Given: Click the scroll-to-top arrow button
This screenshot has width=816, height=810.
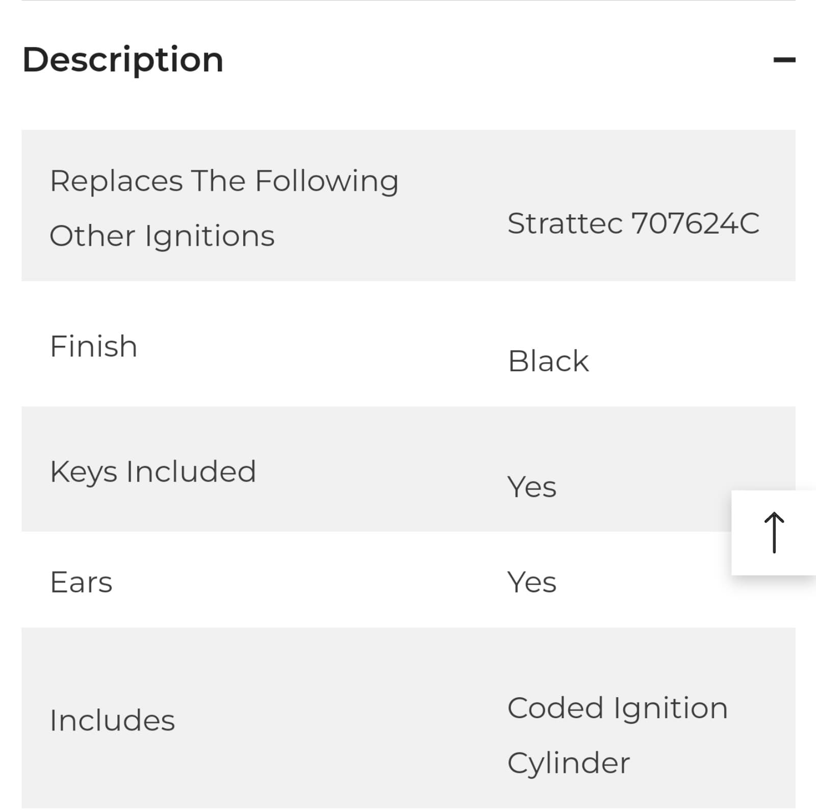Looking at the screenshot, I should (774, 533).
